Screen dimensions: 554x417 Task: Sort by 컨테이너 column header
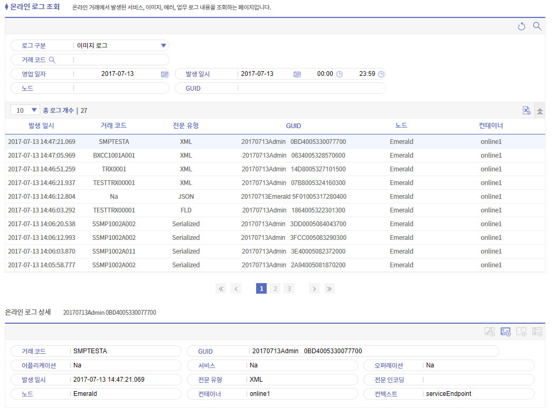coord(491,125)
